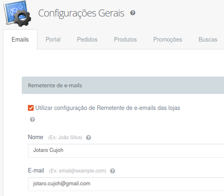
Task: Click the Configurações Gerais gear logo icon
Action: (17, 14)
